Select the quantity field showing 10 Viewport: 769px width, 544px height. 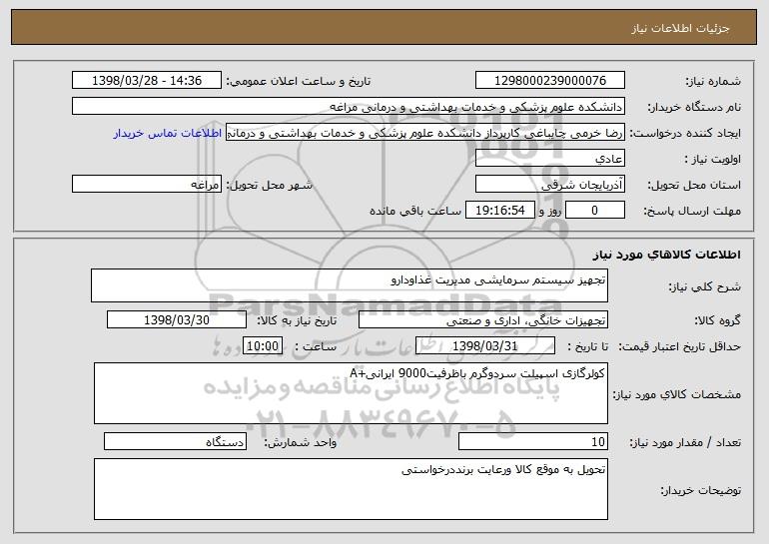point(533,441)
